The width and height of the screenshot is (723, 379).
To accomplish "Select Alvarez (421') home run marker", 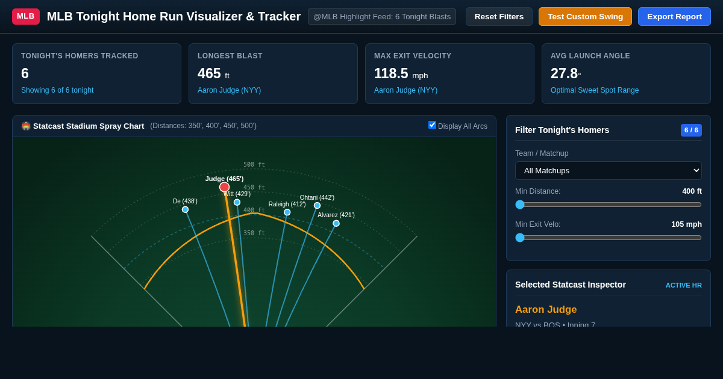I will (336, 223).
